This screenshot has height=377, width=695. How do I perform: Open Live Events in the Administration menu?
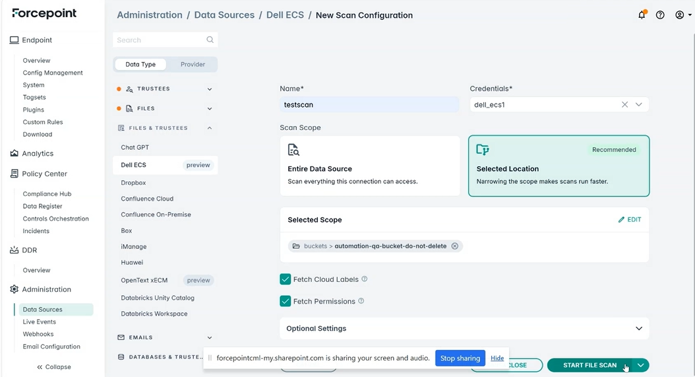click(40, 322)
